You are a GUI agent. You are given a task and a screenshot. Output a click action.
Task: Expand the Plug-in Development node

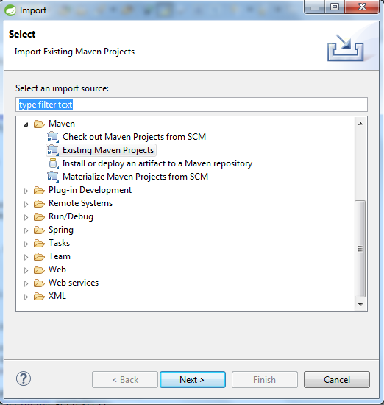point(26,191)
